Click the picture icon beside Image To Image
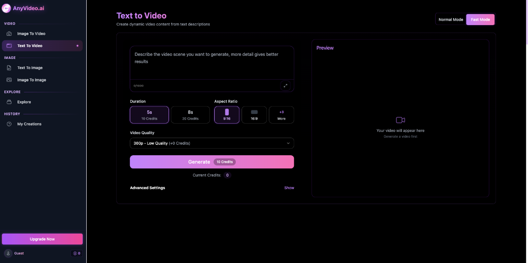Image resolution: width=528 pixels, height=263 pixels. pyautogui.click(x=9, y=80)
